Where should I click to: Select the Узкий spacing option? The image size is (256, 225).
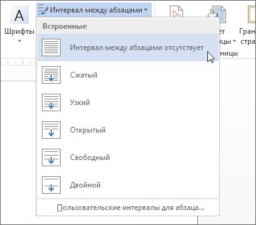tap(128, 102)
